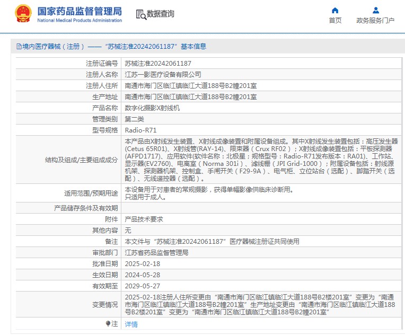Open the 详情 link
405x335 pixels.
click(x=131, y=324)
